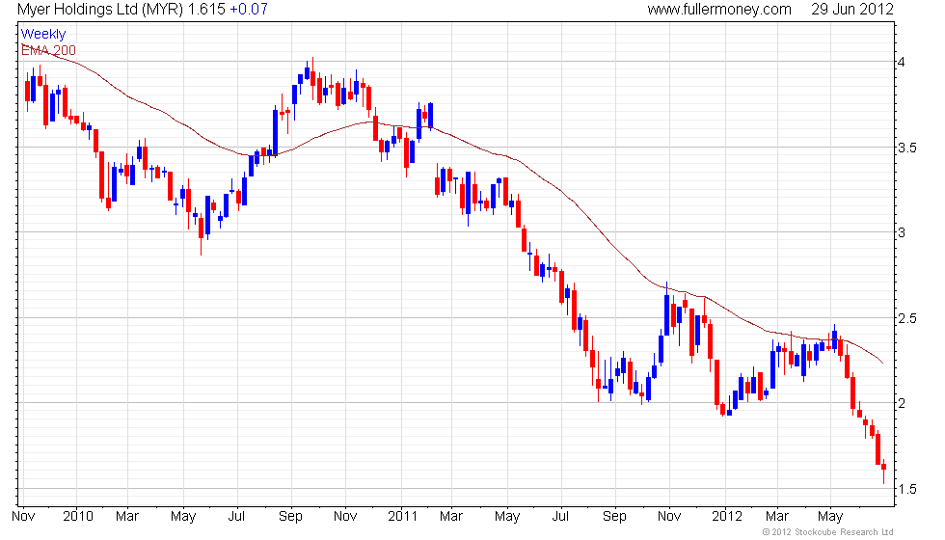Click the date 29 Jun 2012
945x540 pixels.
point(852,9)
